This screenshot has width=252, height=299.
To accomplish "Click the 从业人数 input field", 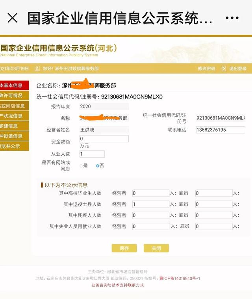I will [x=92, y=154].
